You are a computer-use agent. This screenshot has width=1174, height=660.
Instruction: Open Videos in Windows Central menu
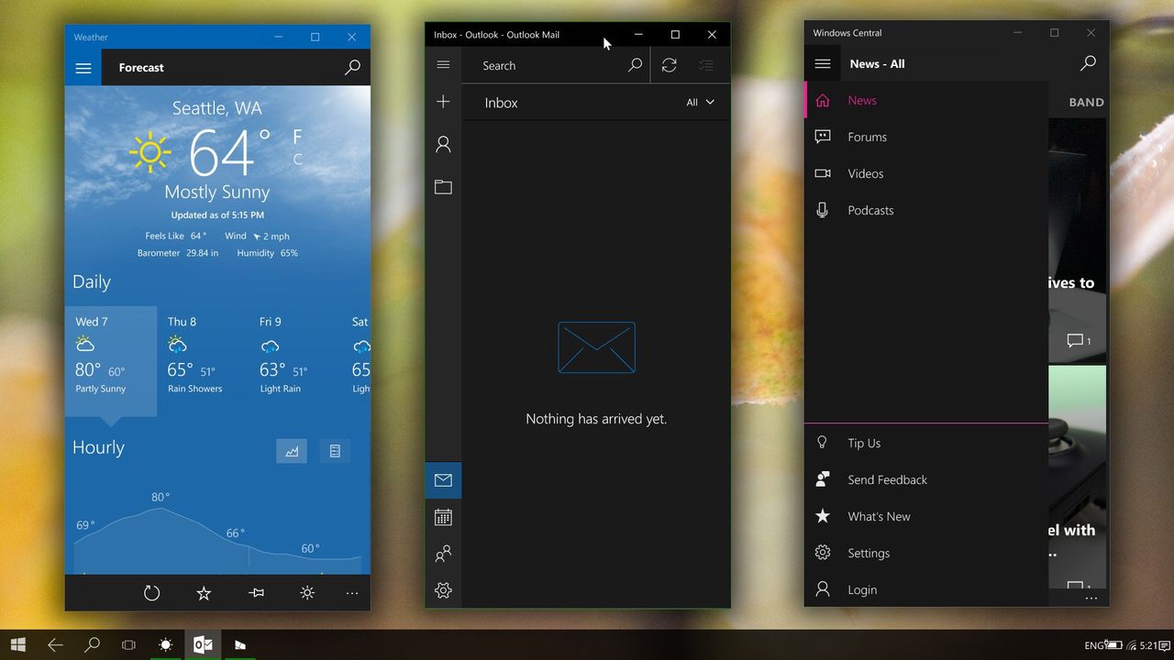(926, 174)
